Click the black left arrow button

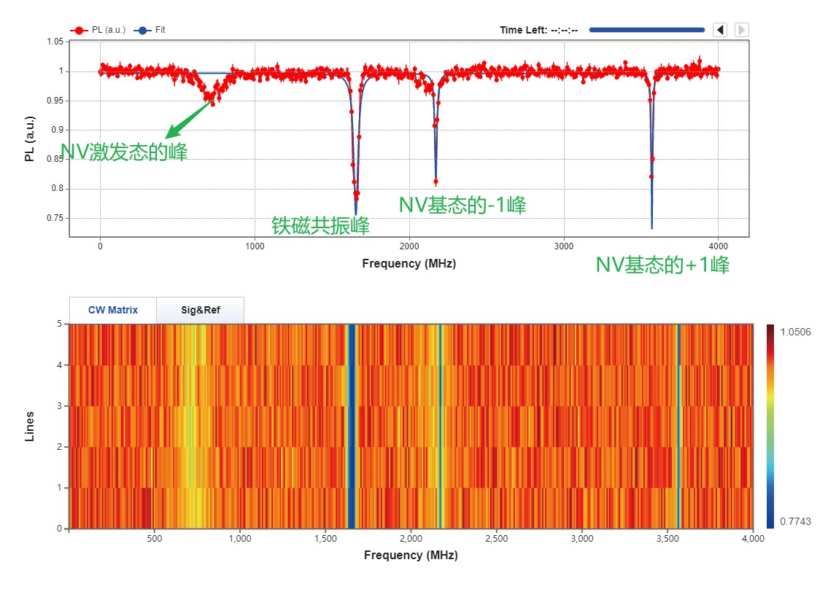(720, 30)
